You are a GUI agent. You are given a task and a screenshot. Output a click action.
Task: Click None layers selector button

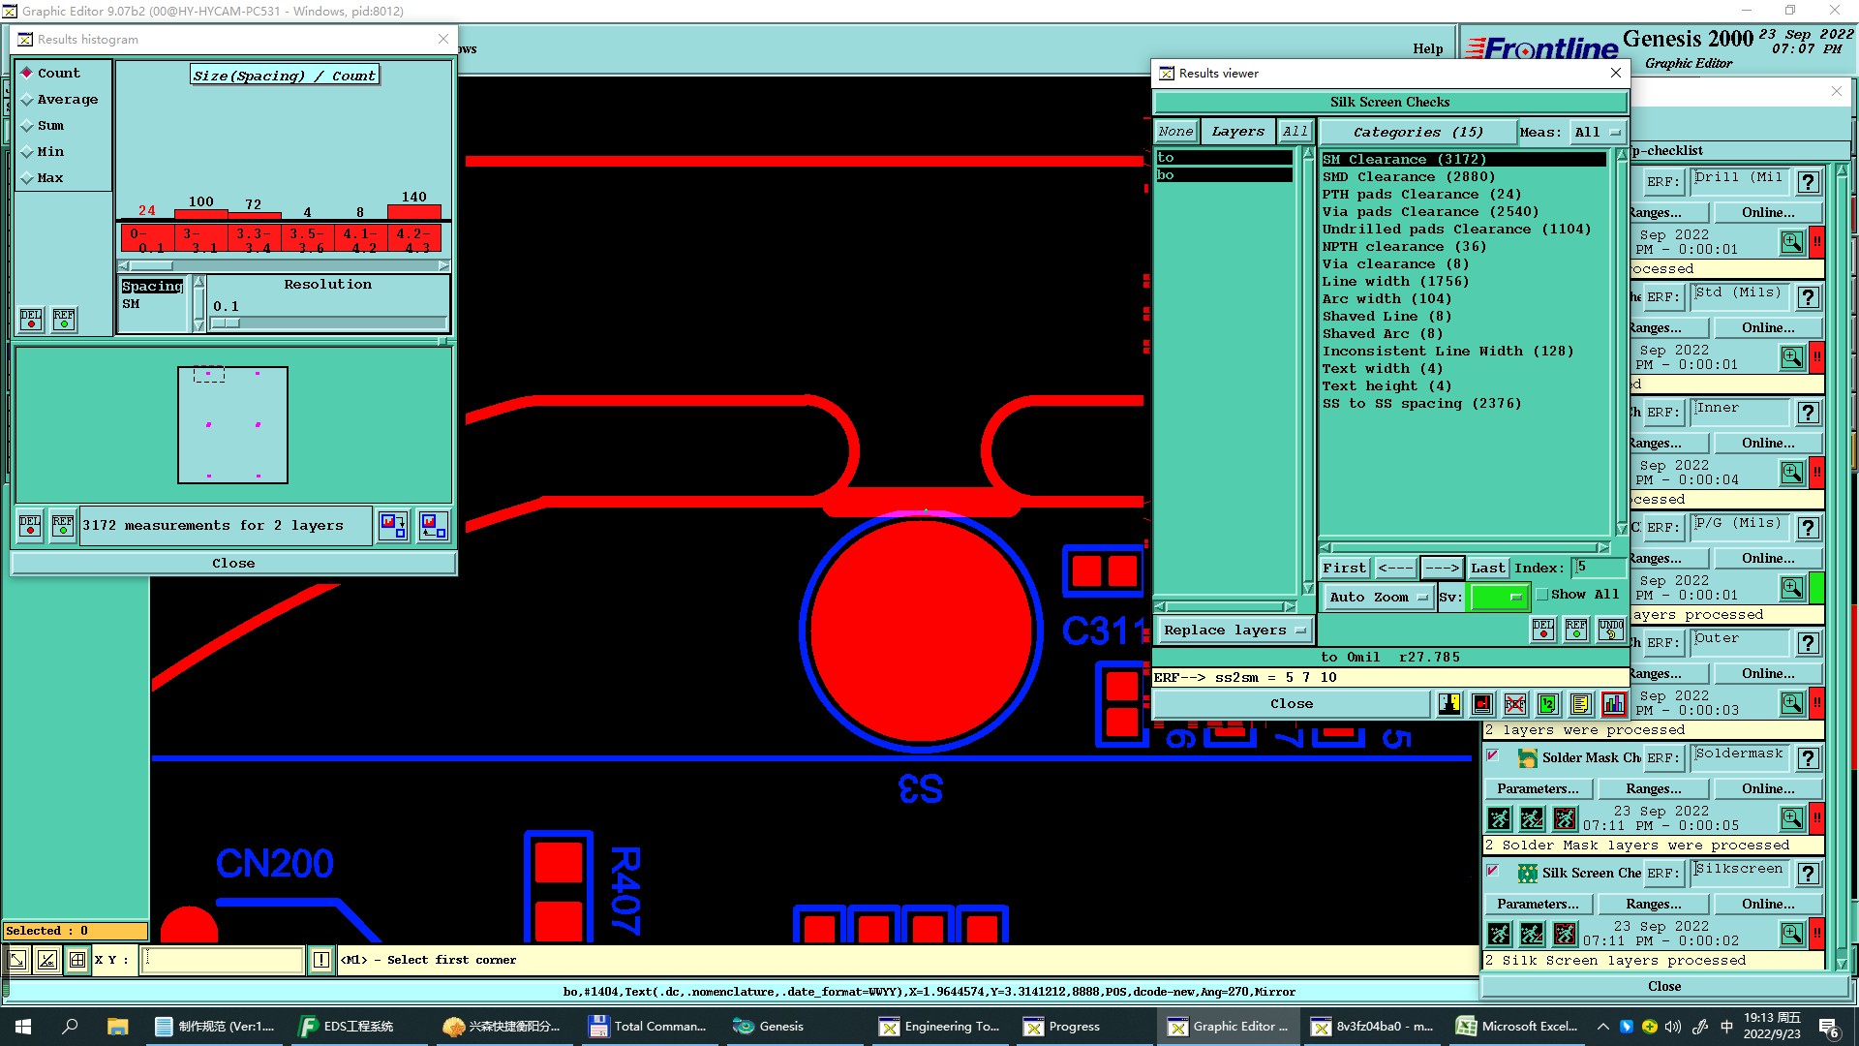coord(1175,132)
